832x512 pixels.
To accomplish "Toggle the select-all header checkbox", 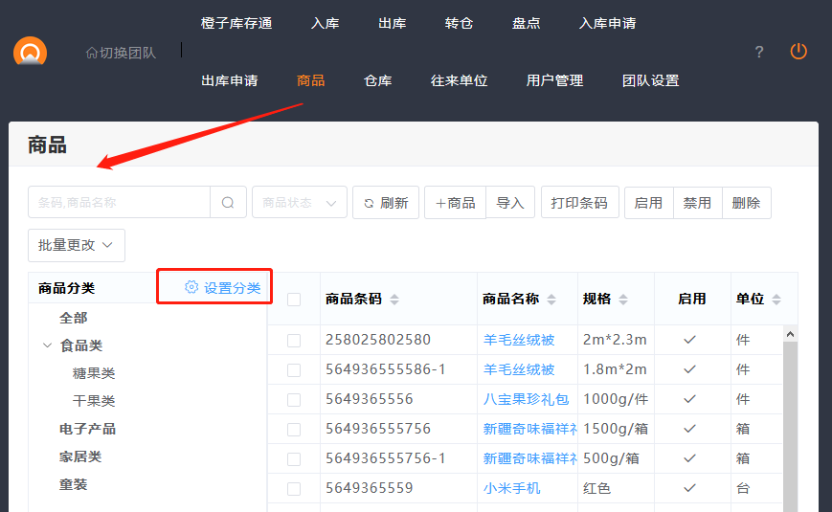I will click(294, 300).
